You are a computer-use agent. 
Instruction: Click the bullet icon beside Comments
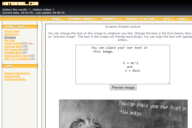[x=99, y=19]
